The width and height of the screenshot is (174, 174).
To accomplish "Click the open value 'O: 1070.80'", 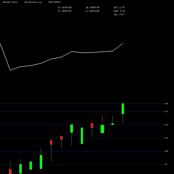I will [65, 8].
